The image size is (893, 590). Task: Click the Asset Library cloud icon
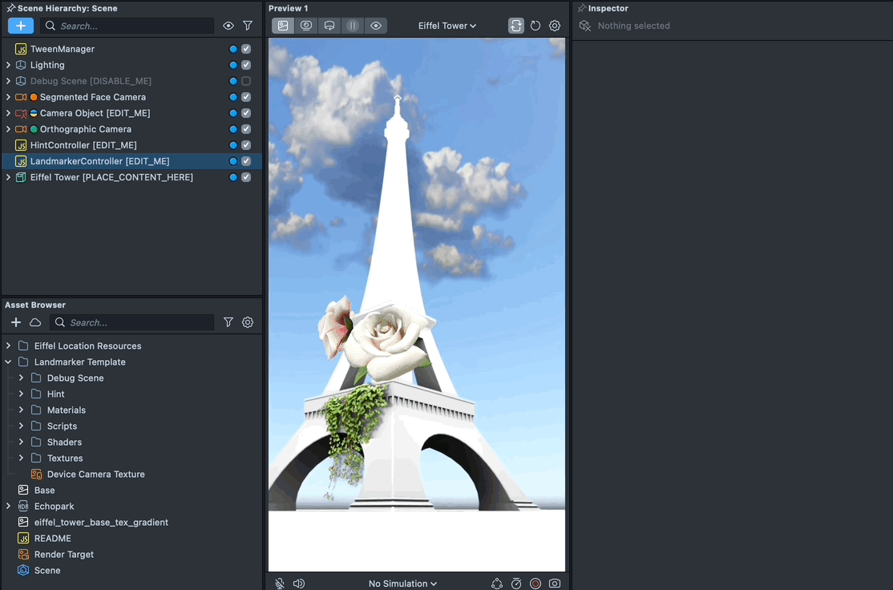point(35,322)
